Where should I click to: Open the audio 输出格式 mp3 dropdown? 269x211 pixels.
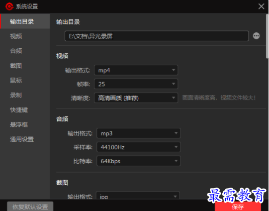(138, 133)
